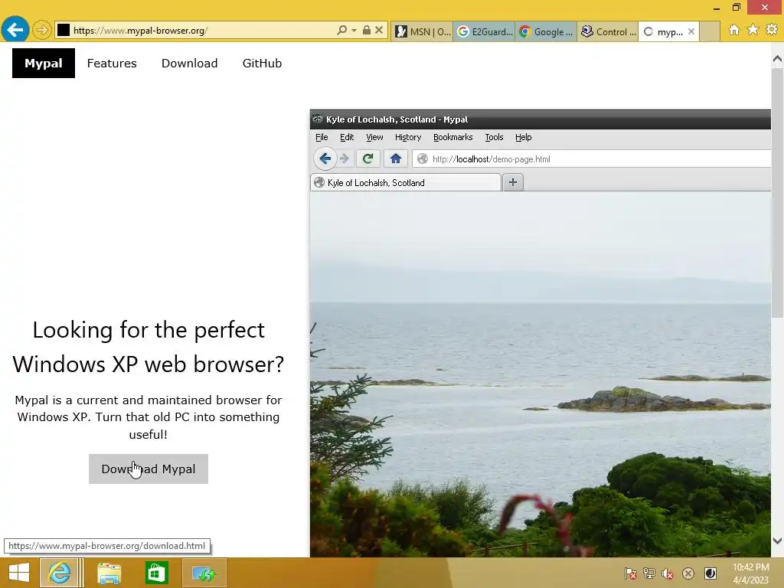Click the page scrollbar down arrow
This screenshot has width=784, height=588.
[777, 541]
